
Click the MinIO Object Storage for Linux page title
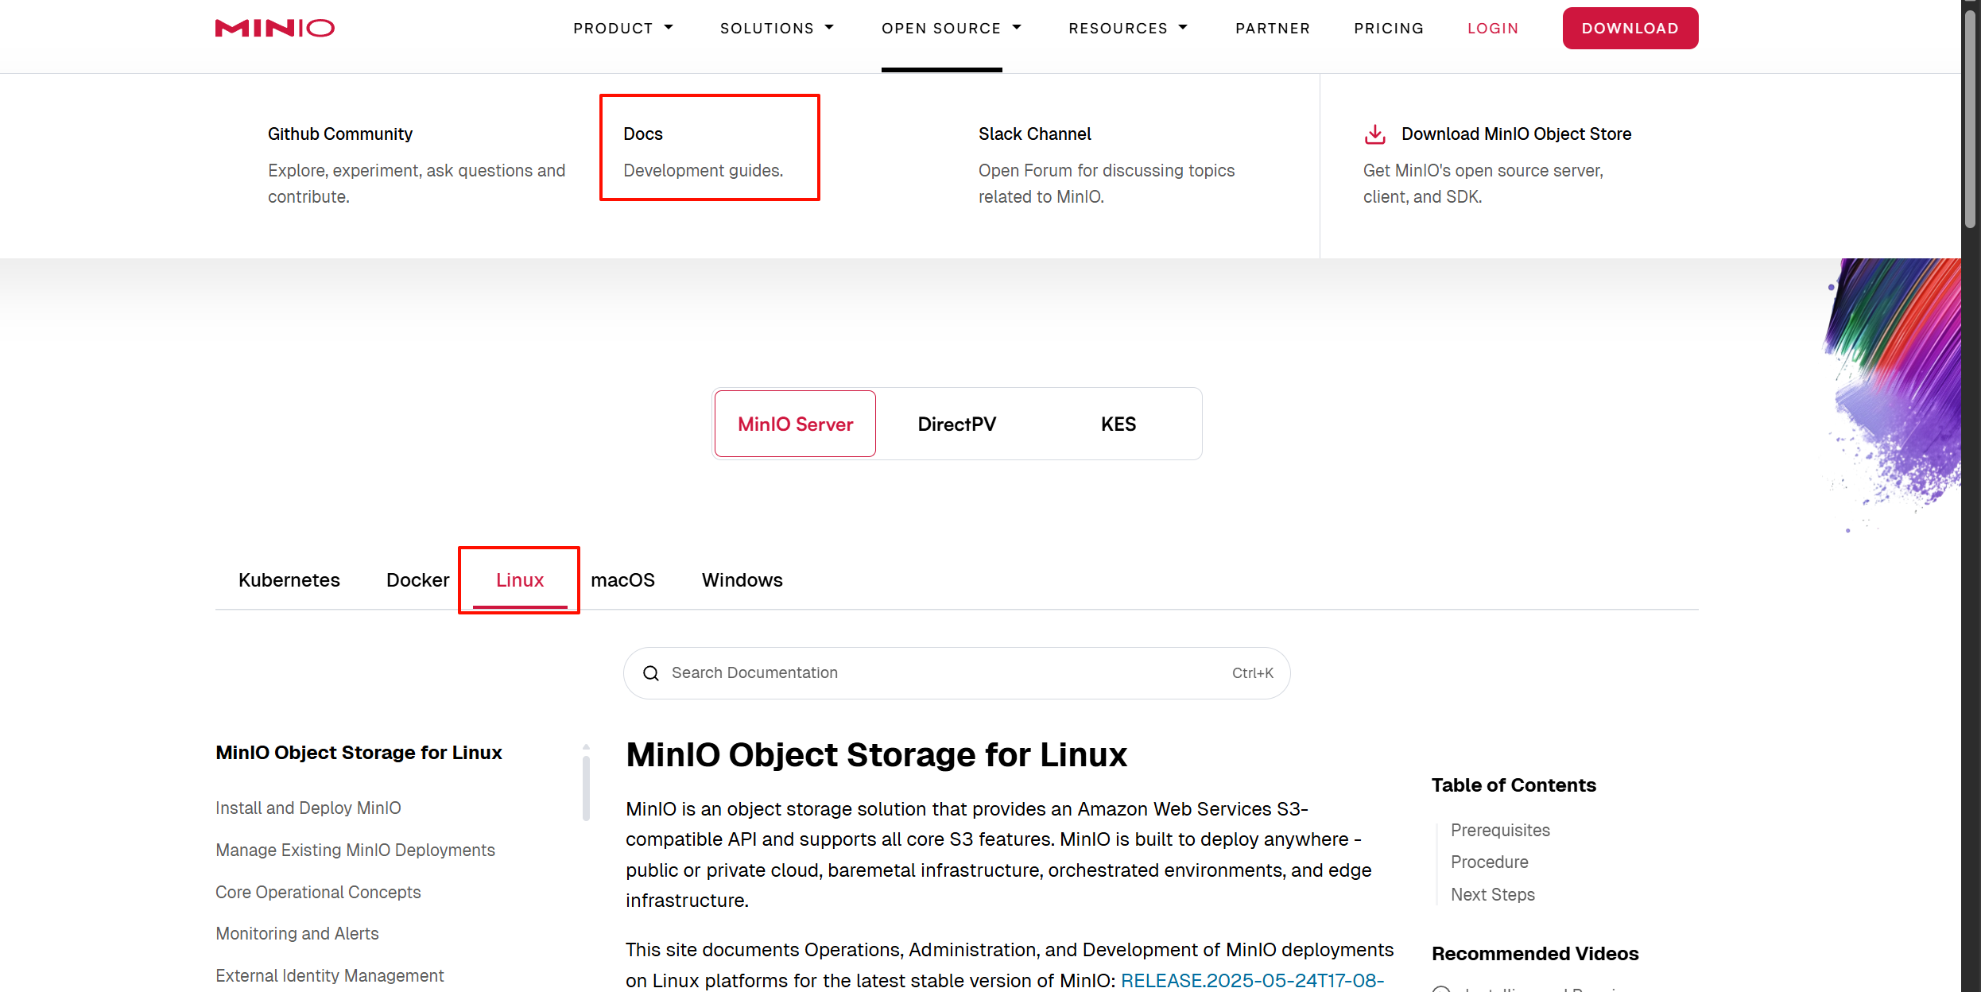[877, 755]
